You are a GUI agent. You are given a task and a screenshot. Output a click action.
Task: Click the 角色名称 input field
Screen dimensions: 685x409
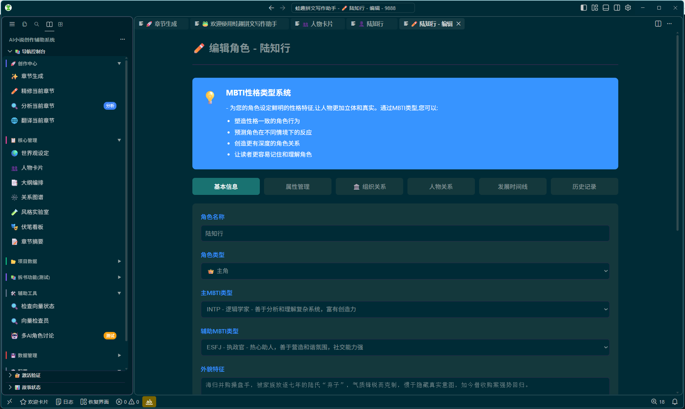coord(405,233)
